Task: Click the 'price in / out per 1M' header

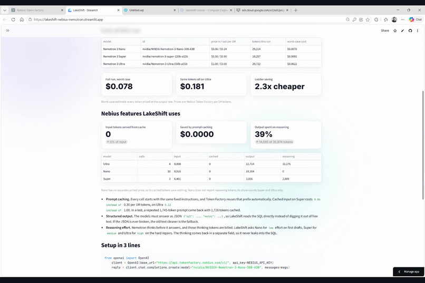Action: coord(230,42)
